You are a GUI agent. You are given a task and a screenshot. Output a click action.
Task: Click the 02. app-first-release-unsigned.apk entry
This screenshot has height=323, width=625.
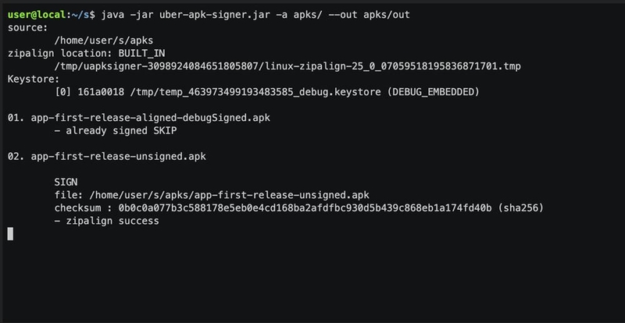tap(107, 157)
